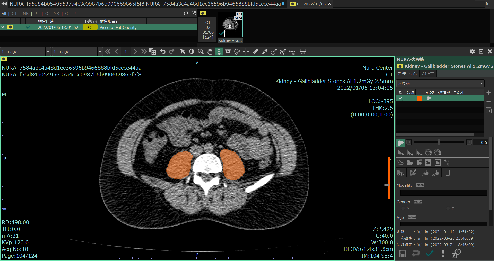Click the zoom magnifier tool
Screen dimensions: 494x261
201,51
